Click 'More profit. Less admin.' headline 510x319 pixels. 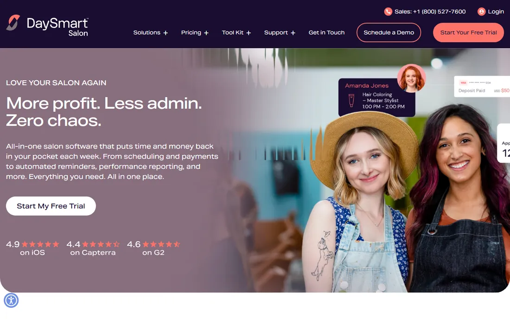pos(104,103)
